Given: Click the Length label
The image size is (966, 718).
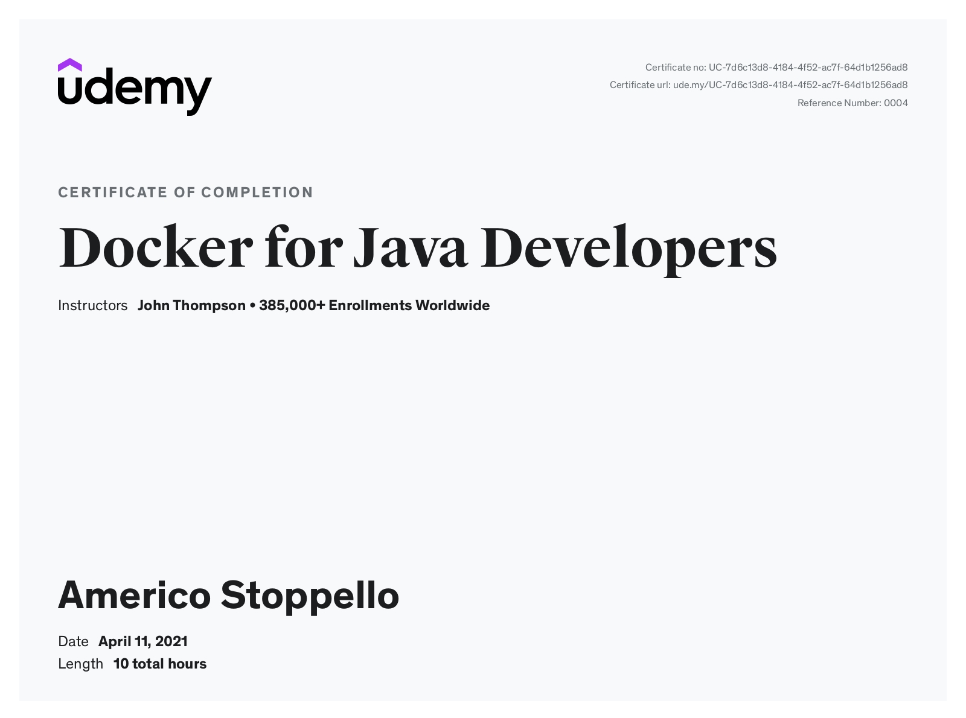Looking at the screenshot, I should [80, 664].
